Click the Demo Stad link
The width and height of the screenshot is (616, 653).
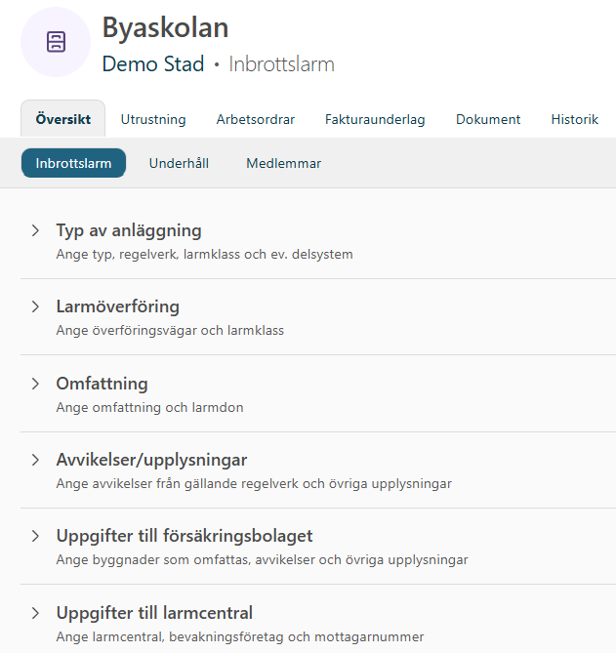(153, 64)
